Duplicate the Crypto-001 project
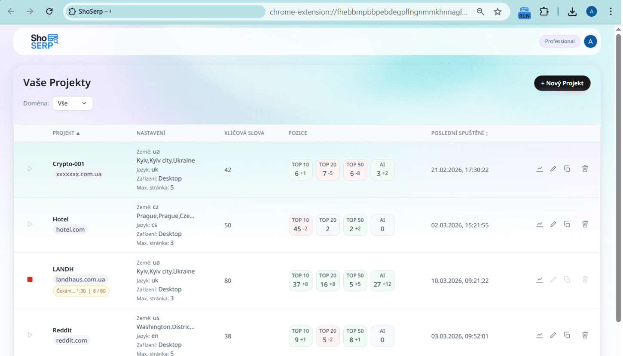The image size is (623, 356). coord(567,169)
